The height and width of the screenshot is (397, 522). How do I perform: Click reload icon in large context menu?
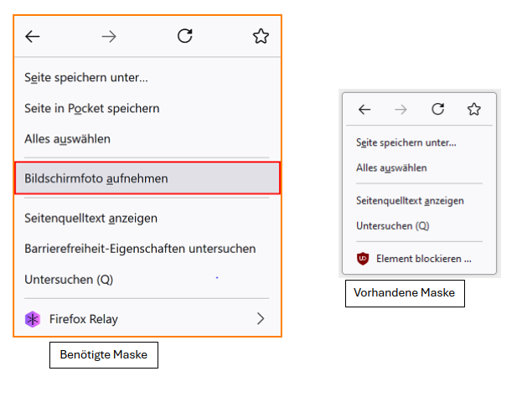[x=185, y=36]
